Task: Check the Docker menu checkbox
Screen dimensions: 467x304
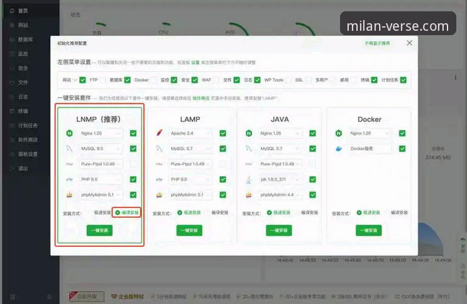Action: (x=153, y=80)
